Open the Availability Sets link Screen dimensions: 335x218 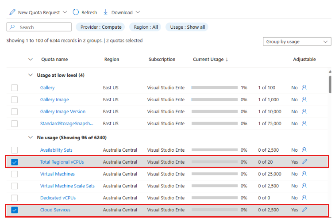[56, 150]
